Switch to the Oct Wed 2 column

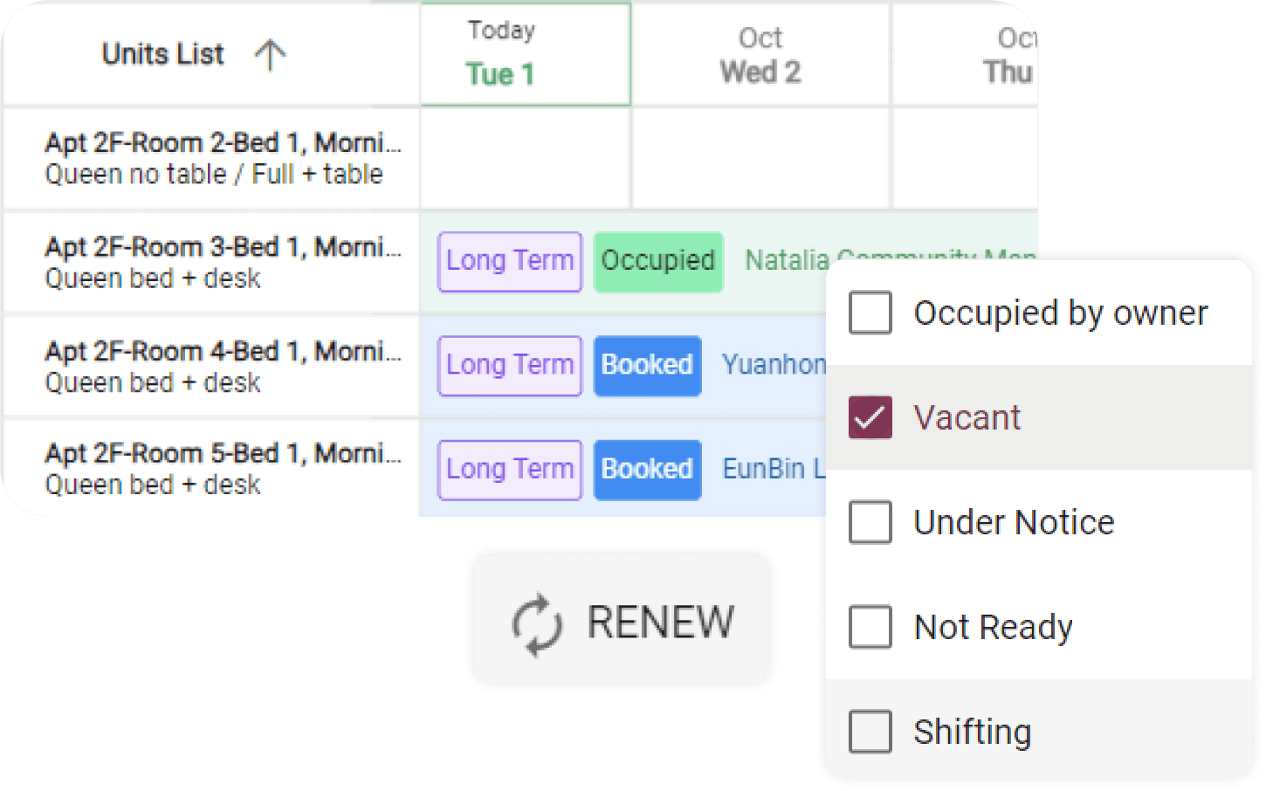click(760, 55)
